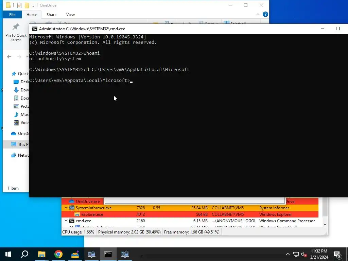This screenshot has width=348, height=261.
Task: Collapse the cmd.exe process tree node
Action: pos(66,221)
